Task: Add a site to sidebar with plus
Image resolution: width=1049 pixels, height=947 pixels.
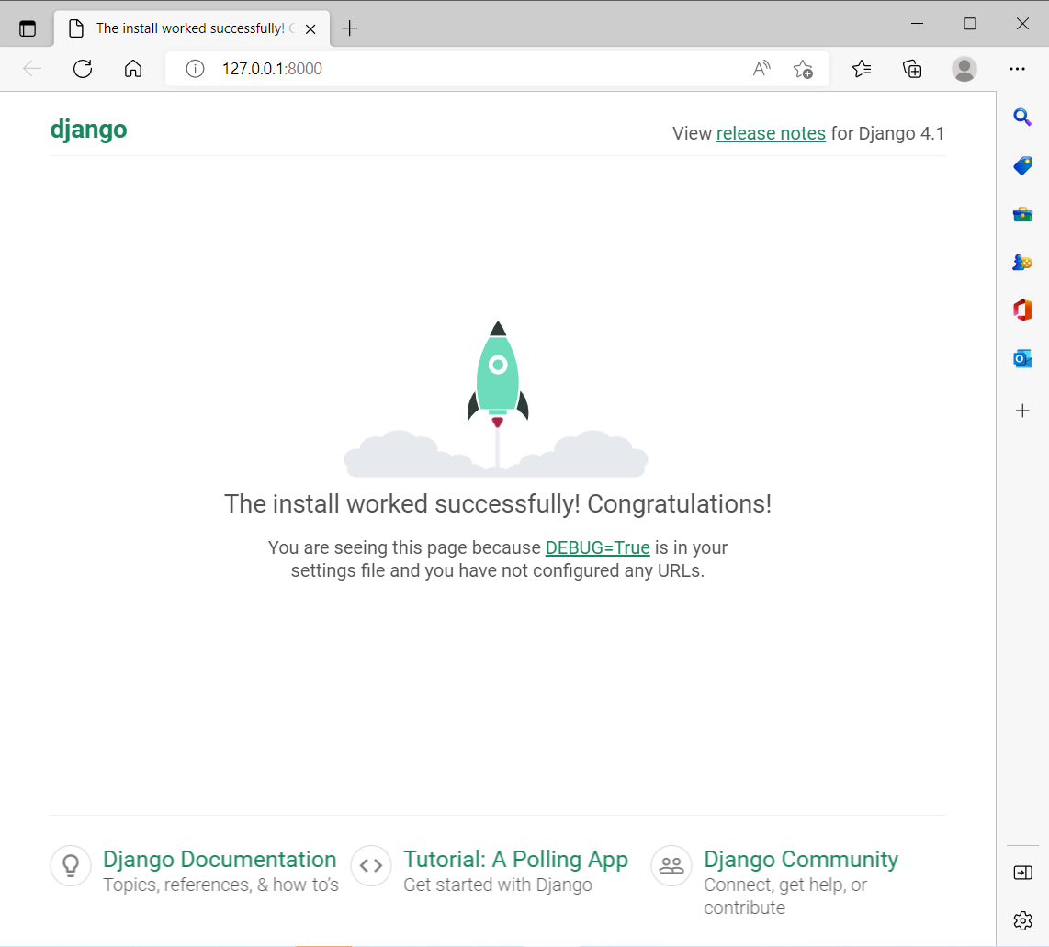Action: tap(1022, 411)
